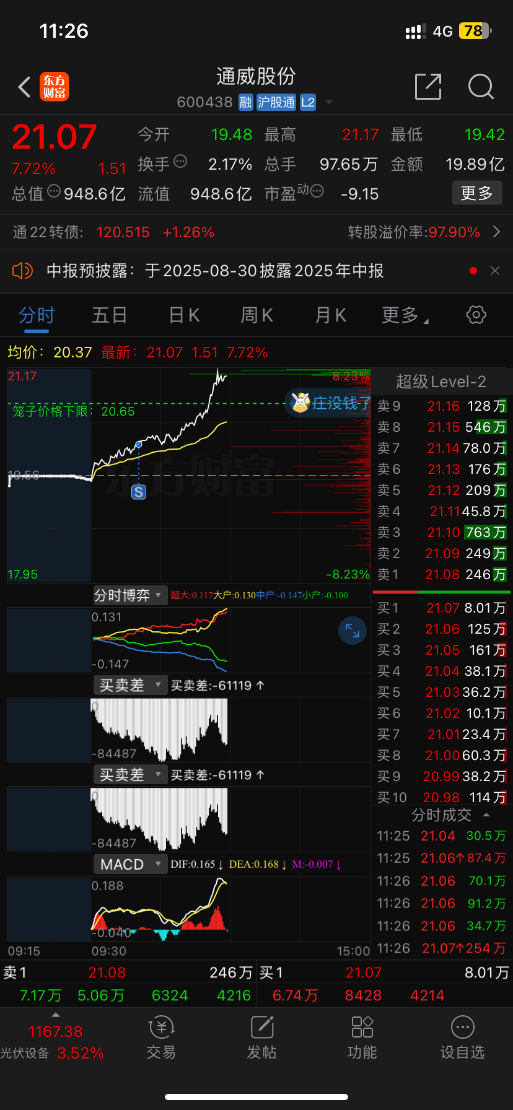Open the 功能 functions icon
This screenshot has height=1110, width=513.
362,1038
